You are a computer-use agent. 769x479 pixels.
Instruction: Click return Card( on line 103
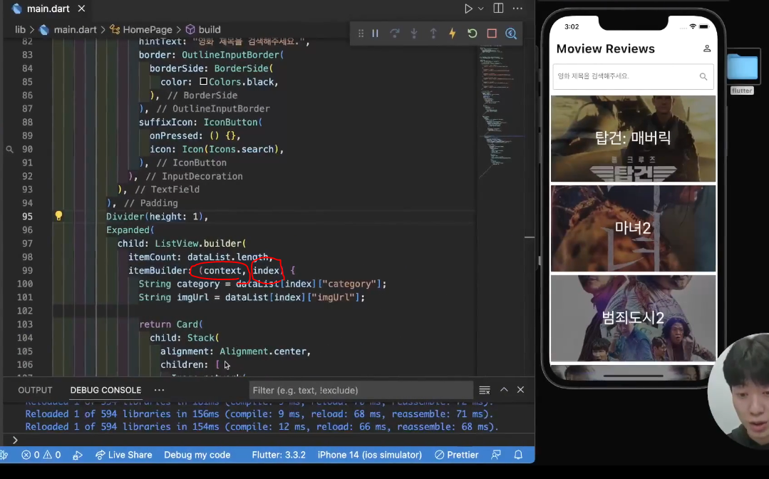point(171,324)
